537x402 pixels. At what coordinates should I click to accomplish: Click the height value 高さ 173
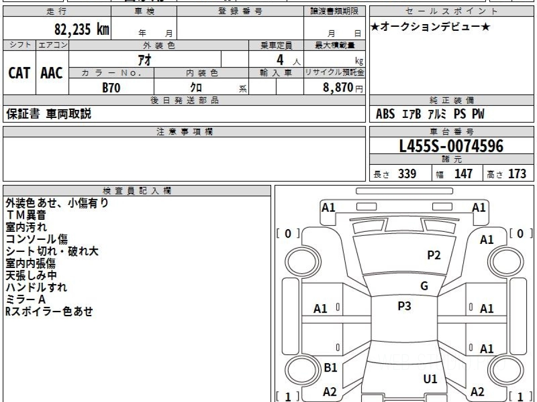(507, 174)
